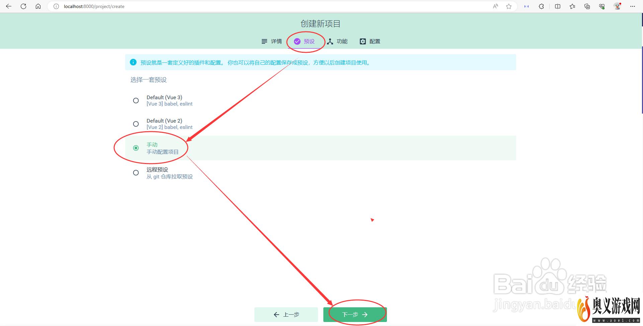The height and width of the screenshot is (326, 643).
Task: Click the 上一步 previous button
Action: coord(286,315)
